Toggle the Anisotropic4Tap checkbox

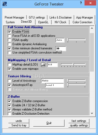point(9,85)
